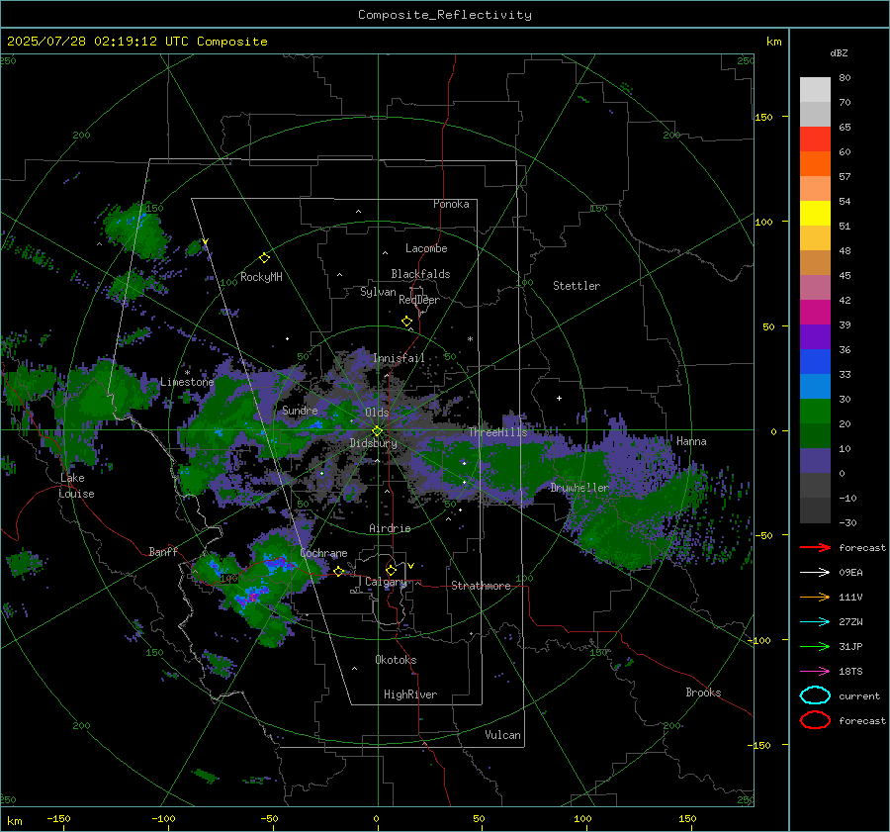Viewport: 890px width, 832px height.
Task: Select the blue swatch beside 36 dBZ
Action: tap(815, 362)
